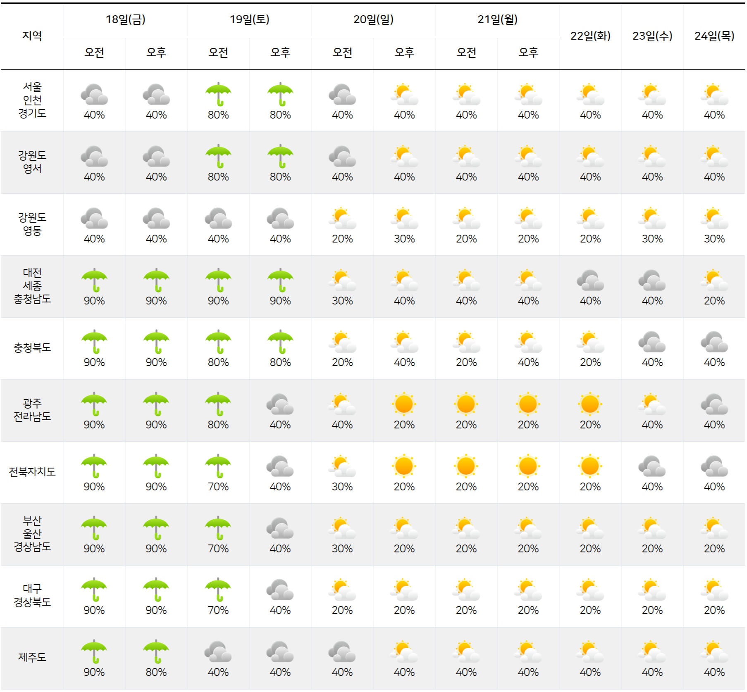The height and width of the screenshot is (692, 747).
Task: Select the 서울 인천 경기도 region label
Action: coord(32,100)
